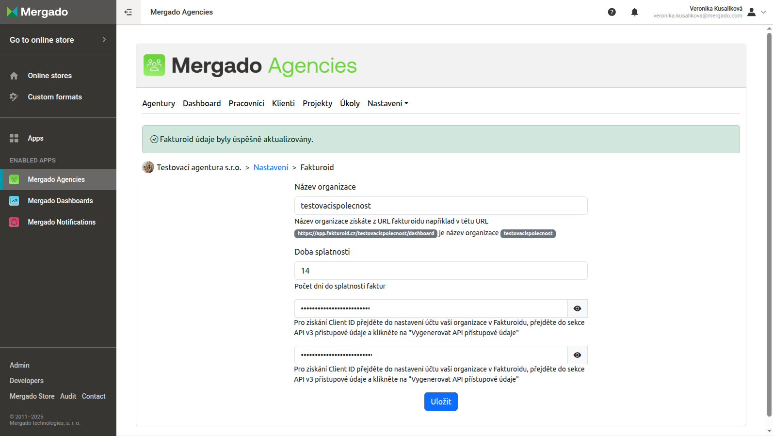Viewport: 773px width, 436px height.
Task: Click the Uložit save button
Action: (x=441, y=402)
